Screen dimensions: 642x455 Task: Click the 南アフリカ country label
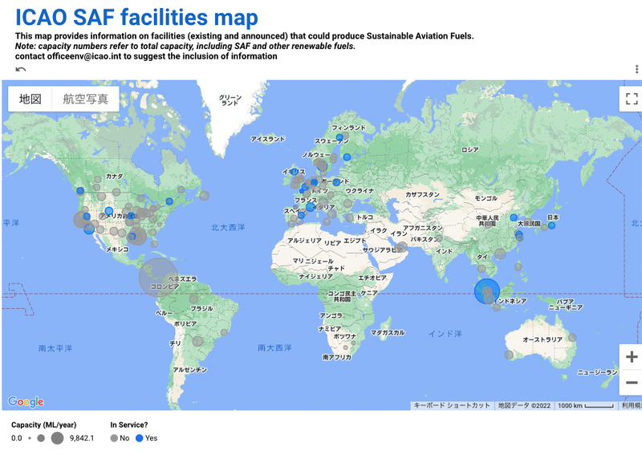337,357
